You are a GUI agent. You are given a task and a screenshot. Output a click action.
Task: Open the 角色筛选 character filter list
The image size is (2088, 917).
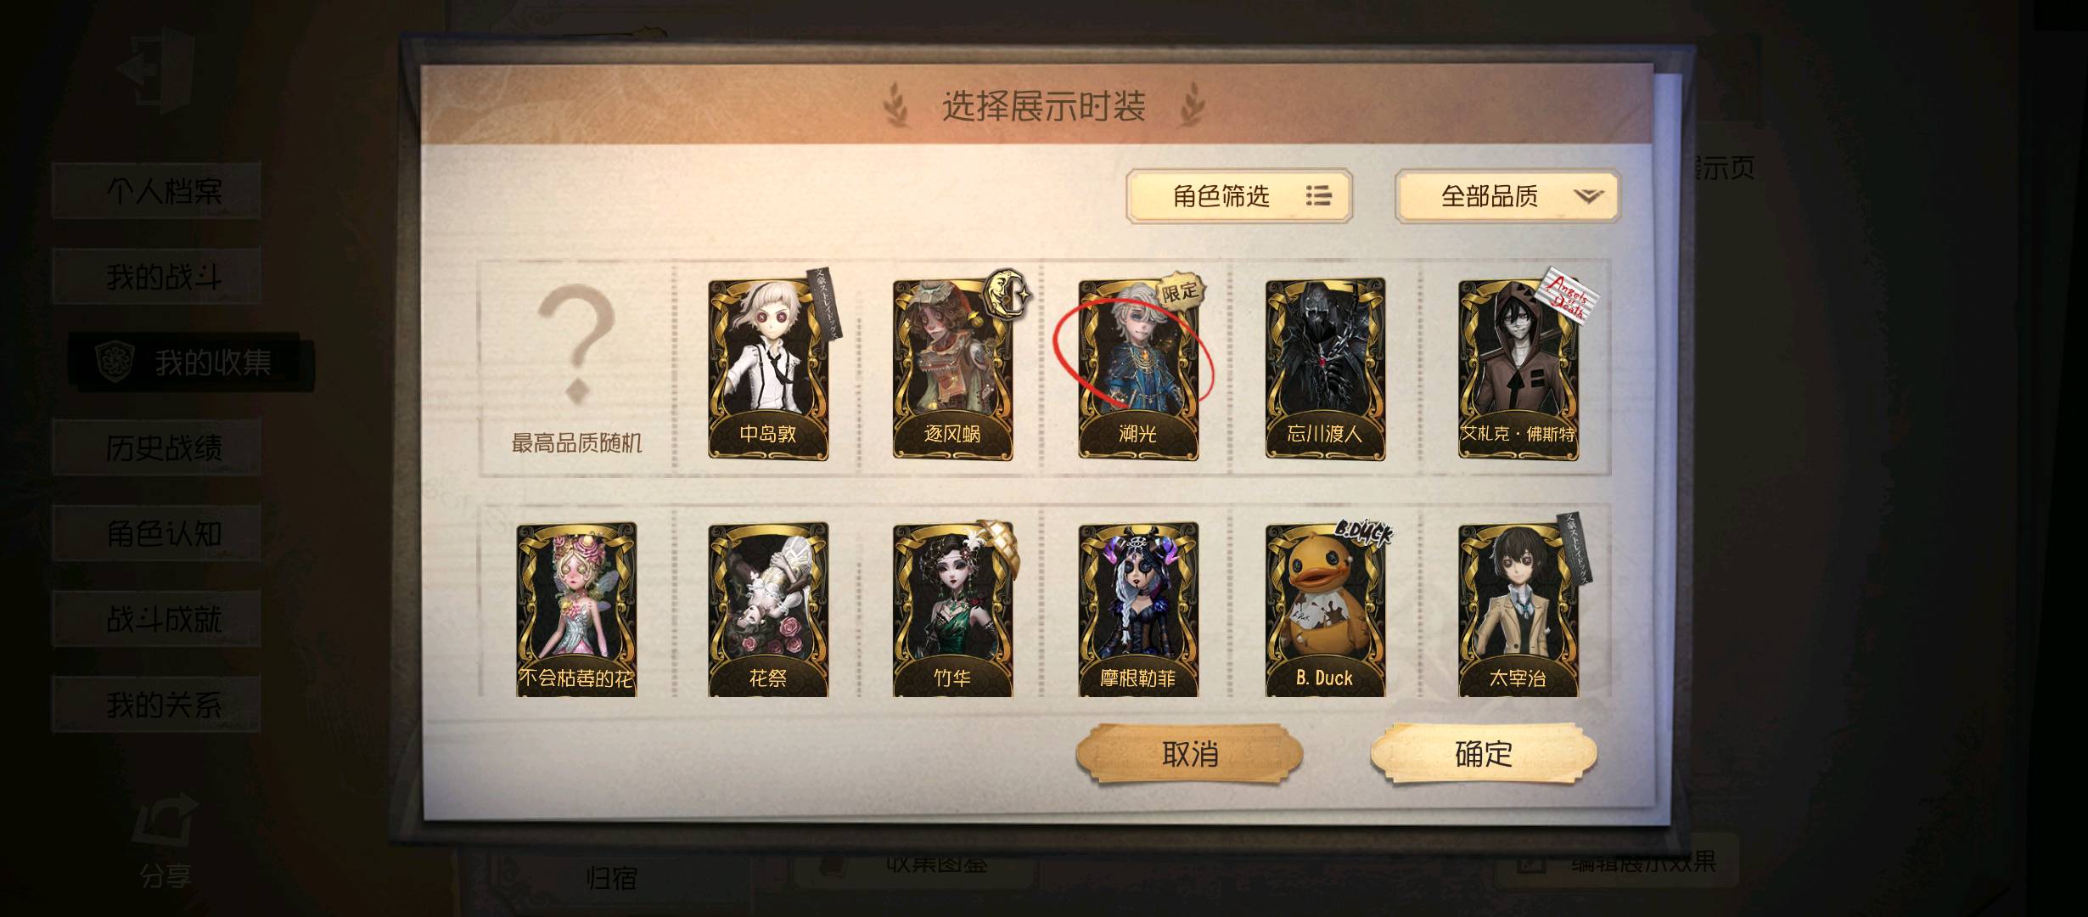pyautogui.click(x=1239, y=196)
